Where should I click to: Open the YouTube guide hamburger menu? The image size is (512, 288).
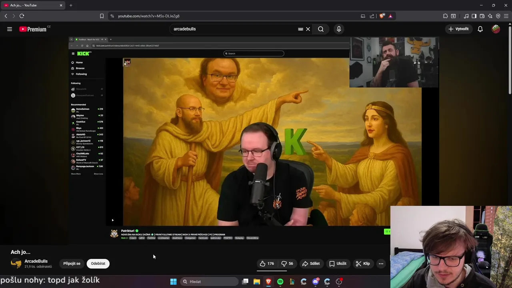tap(10, 29)
